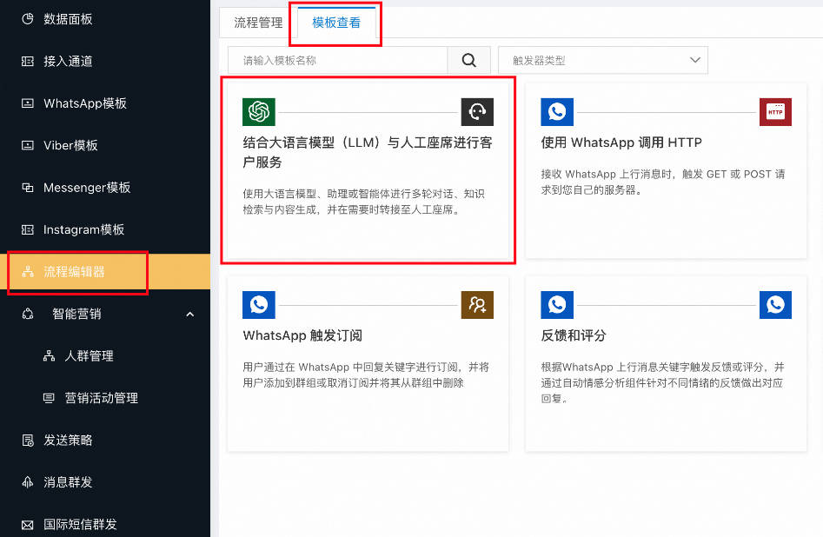Open 人群管理 submenu item
Image resolution: width=823 pixels, height=537 pixels.
click(90, 356)
